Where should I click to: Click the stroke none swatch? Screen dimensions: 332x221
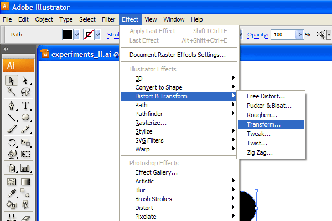pyautogui.click(x=89, y=34)
